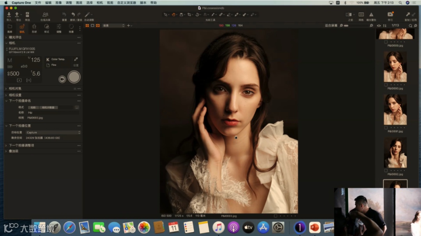Expand the 曝光评估 panel
Image resolution: width=421 pixels, height=236 pixels.
tap(6, 37)
